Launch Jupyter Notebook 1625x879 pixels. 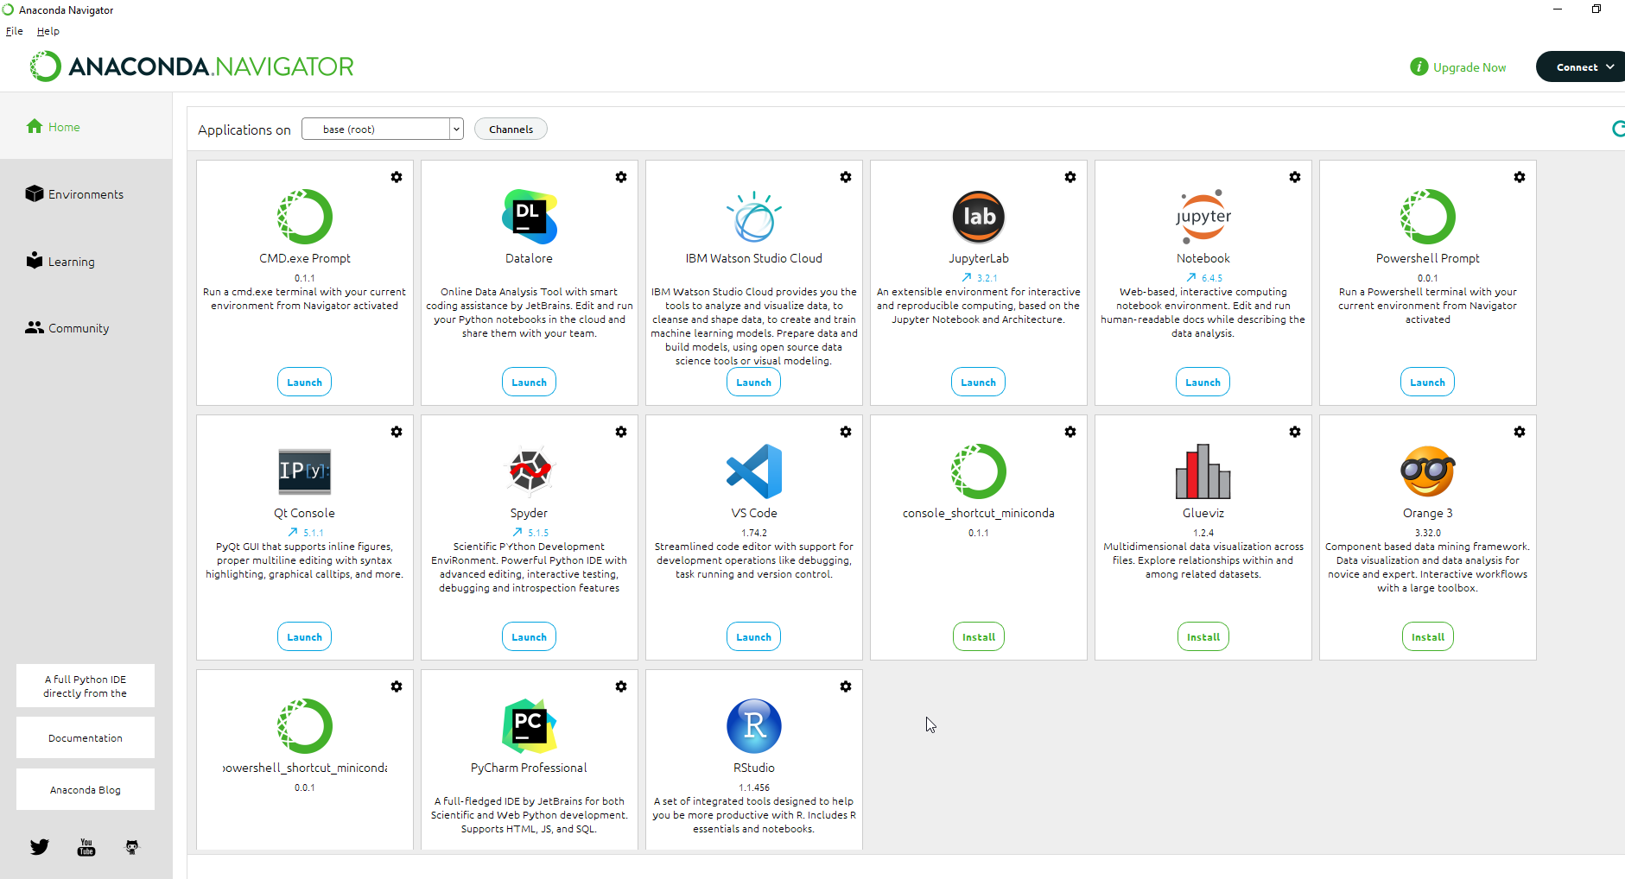point(1203,382)
